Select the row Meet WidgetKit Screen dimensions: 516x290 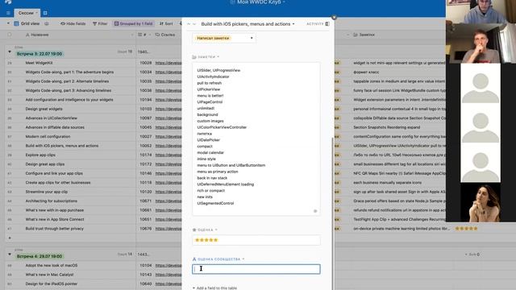click(39, 63)
